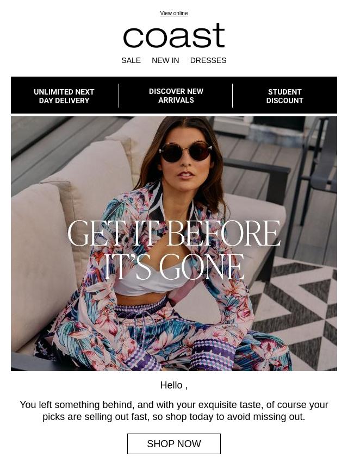Click the GET IT BEFORE headline line
Screen dimensions: 348x464
pyautogui.click(x=174, y=233)
